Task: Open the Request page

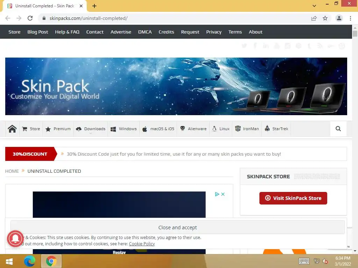Action: [x=190, y=32]
